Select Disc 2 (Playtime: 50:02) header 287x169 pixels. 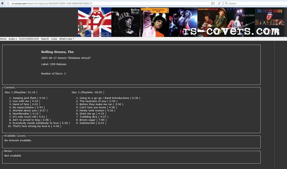tap(88, 92)
